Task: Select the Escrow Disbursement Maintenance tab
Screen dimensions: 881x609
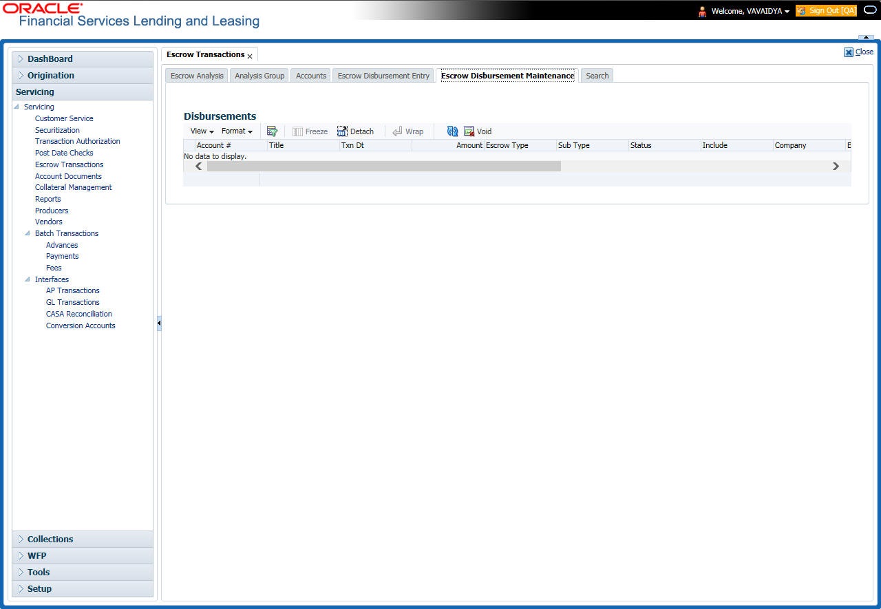Action: pos(508,76)
